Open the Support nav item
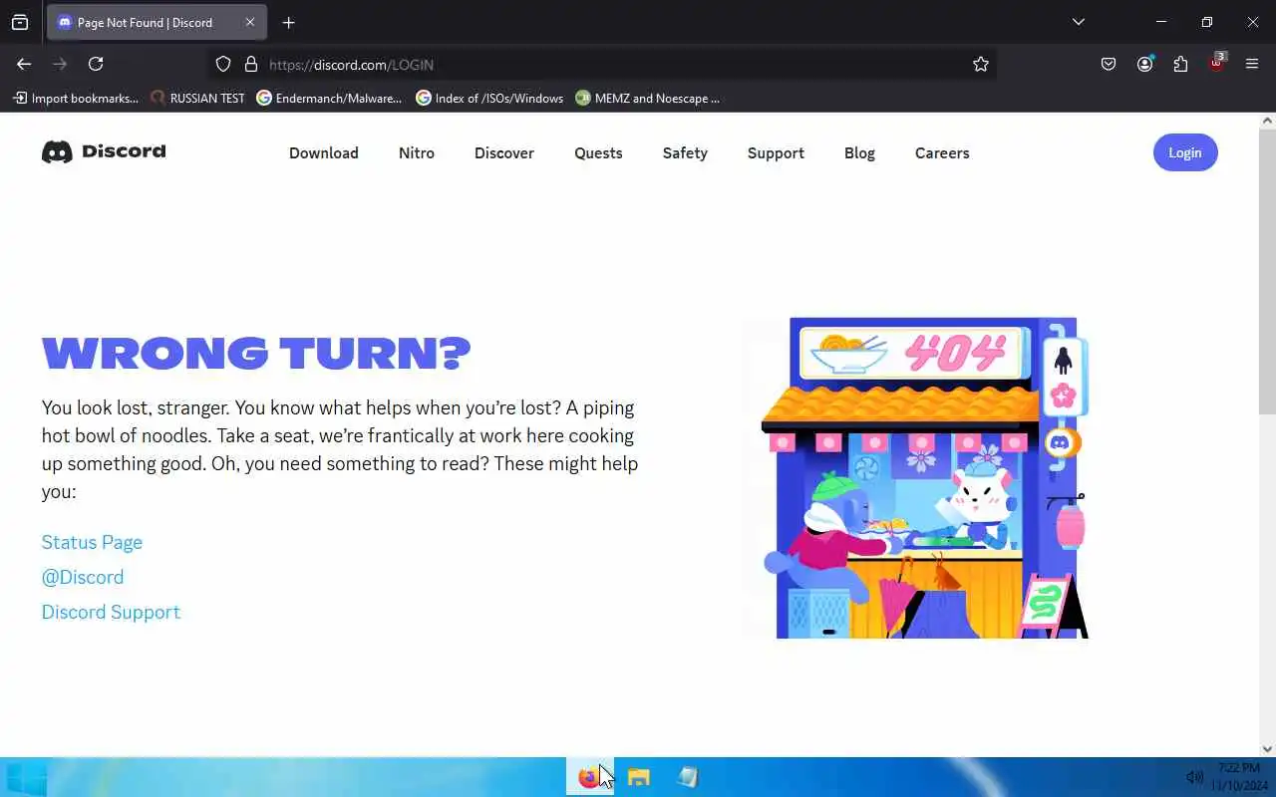Screen dimensions: 1276x797 [x=776, y=152]
